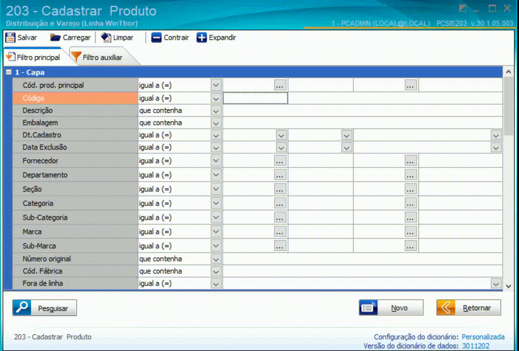The height and width of the screenshot is (351, 519).
Task: Open second lookup button in Fornecedor row
Action: click(x=411, y=161)
